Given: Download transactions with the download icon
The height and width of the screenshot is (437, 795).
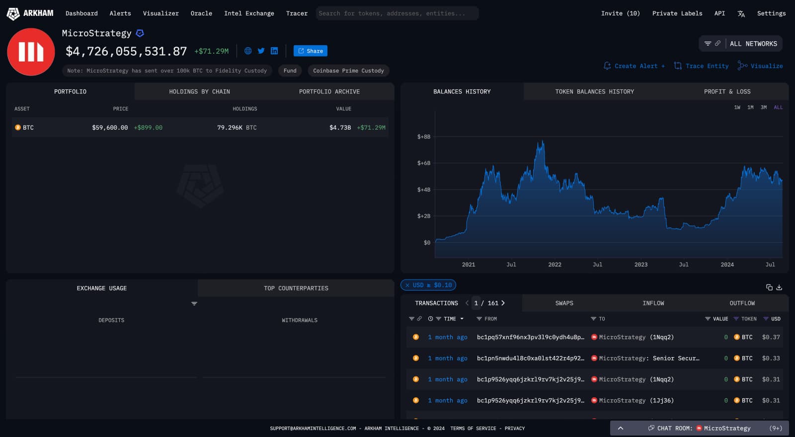Looking at the screenshot, I should click(779, 287).
